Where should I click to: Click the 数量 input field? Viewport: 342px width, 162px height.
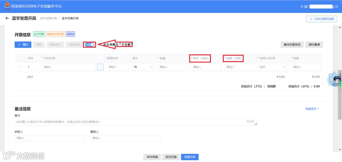pyautogui.click(x=173, y=67)
